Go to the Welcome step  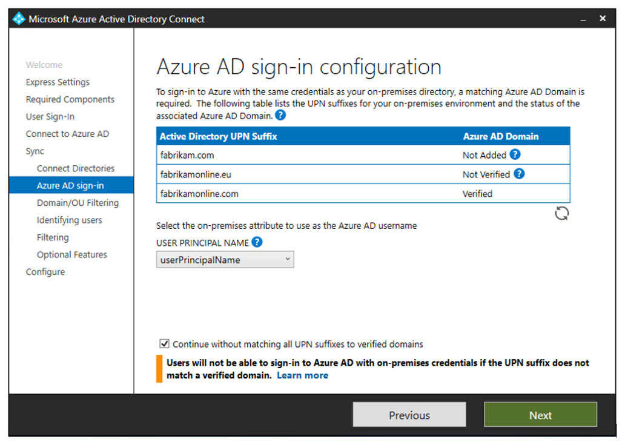(x=44, y=65)
